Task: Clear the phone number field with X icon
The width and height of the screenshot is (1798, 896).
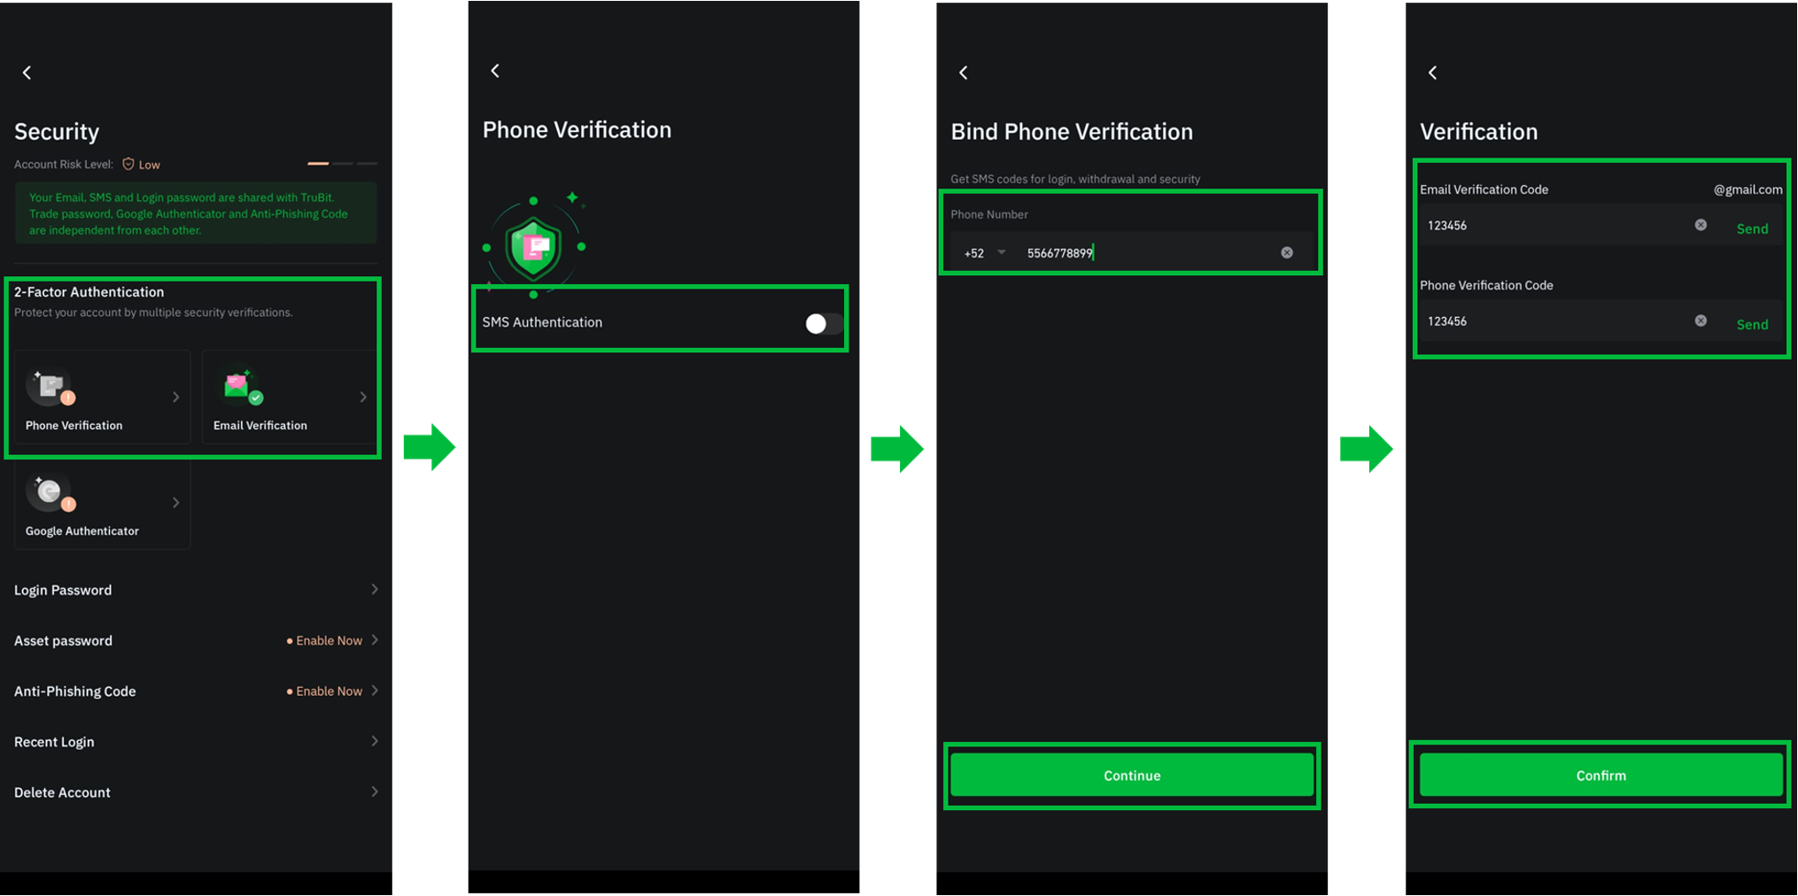Action: [1287, 253]
